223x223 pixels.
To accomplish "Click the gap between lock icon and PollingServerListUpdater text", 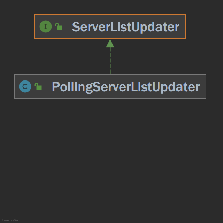I will point(47,86).
